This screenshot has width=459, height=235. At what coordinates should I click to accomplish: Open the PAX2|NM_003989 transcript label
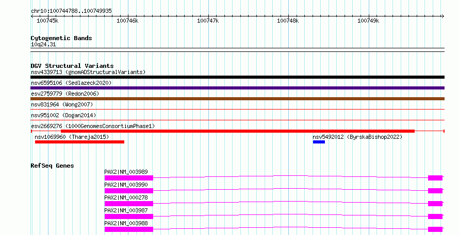pyautogui.click(x=126, y=172)
